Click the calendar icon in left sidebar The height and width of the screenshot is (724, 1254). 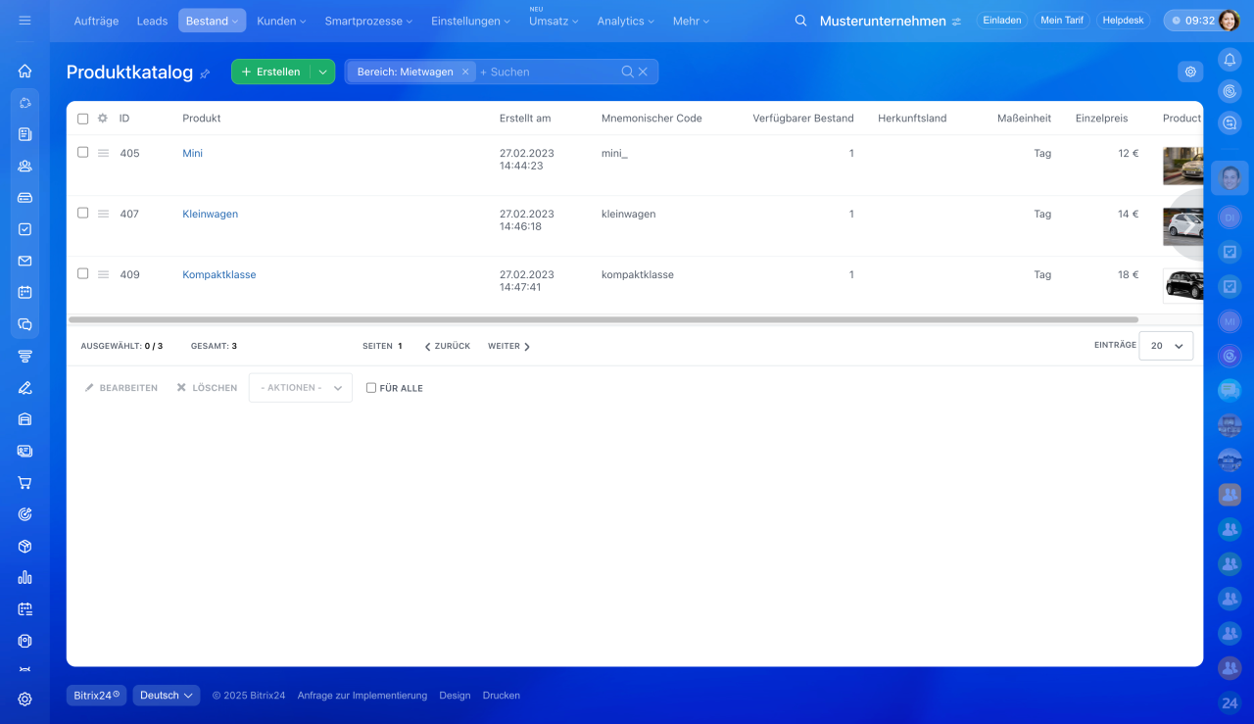pyautogui.click(x=24, y=292)
